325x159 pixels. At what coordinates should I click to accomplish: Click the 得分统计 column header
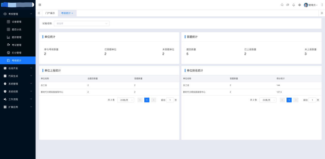pyautogui.click(x=281, y=78)
